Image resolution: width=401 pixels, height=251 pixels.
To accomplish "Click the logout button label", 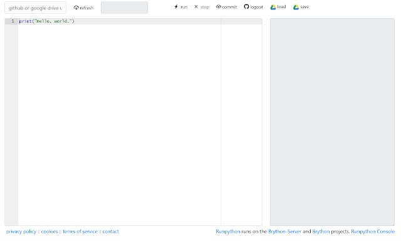I will pyautogui.click(x=256, y=7).
